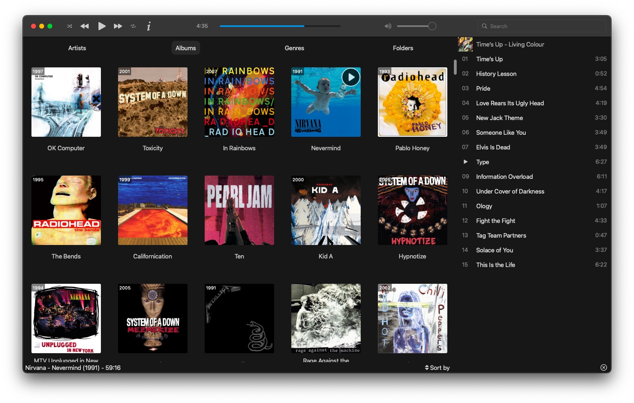
Task: Play the Nevermind album via overlay button
Action: point(351,77)
